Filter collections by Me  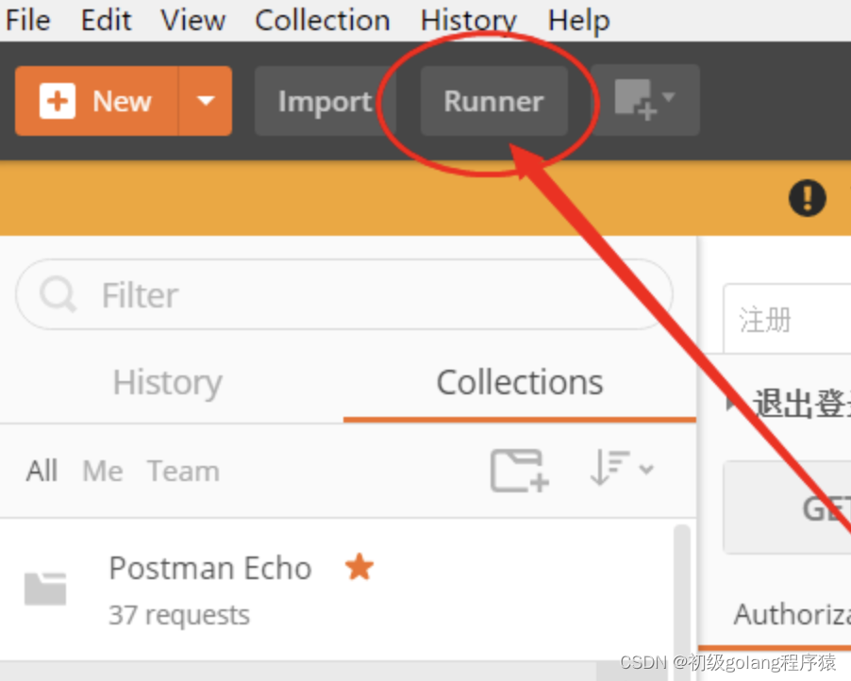[x=102, y=470]
